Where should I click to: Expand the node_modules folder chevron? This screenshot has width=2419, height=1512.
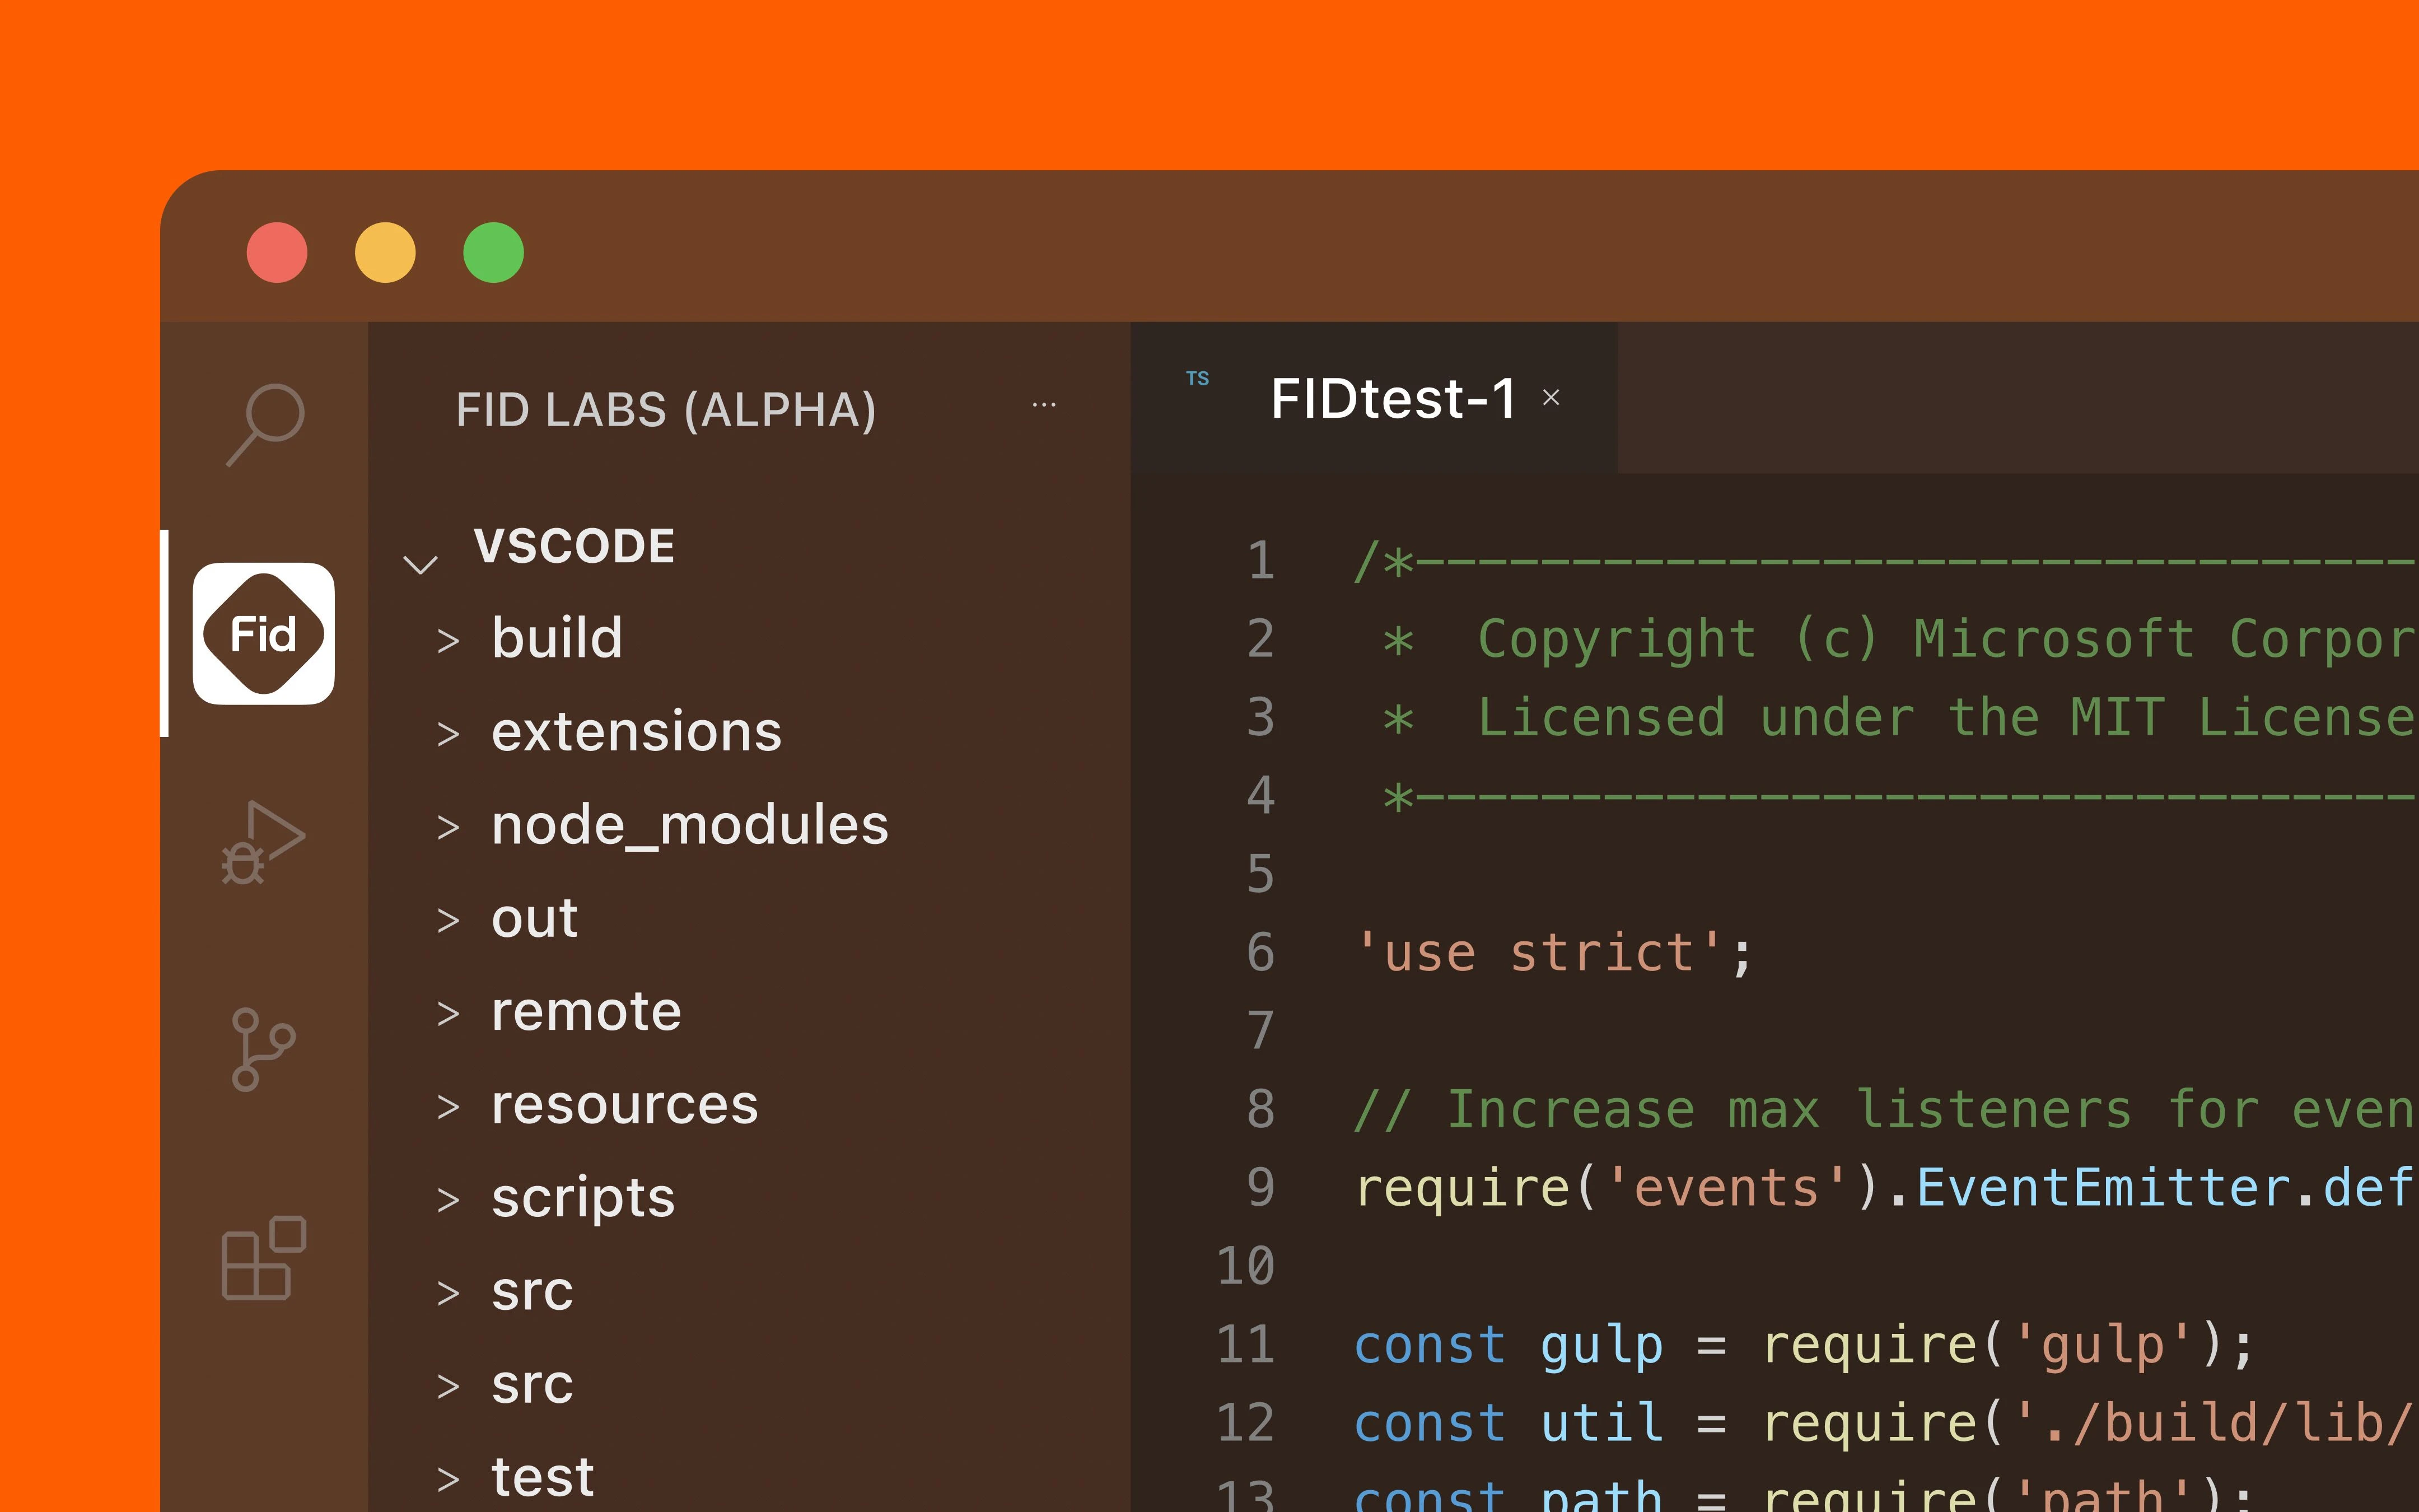coord(449,828)
